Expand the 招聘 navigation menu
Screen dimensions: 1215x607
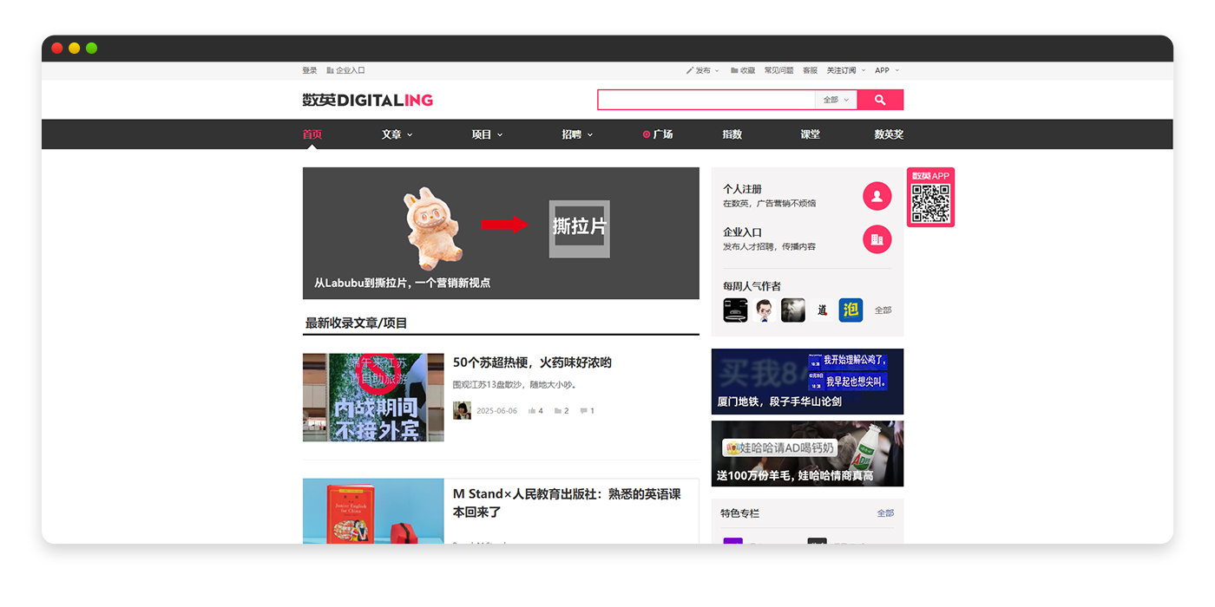click(x=577, y=134)
